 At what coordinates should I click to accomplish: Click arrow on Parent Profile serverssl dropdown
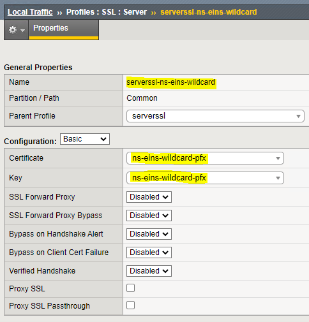click(x=298, y=116)
